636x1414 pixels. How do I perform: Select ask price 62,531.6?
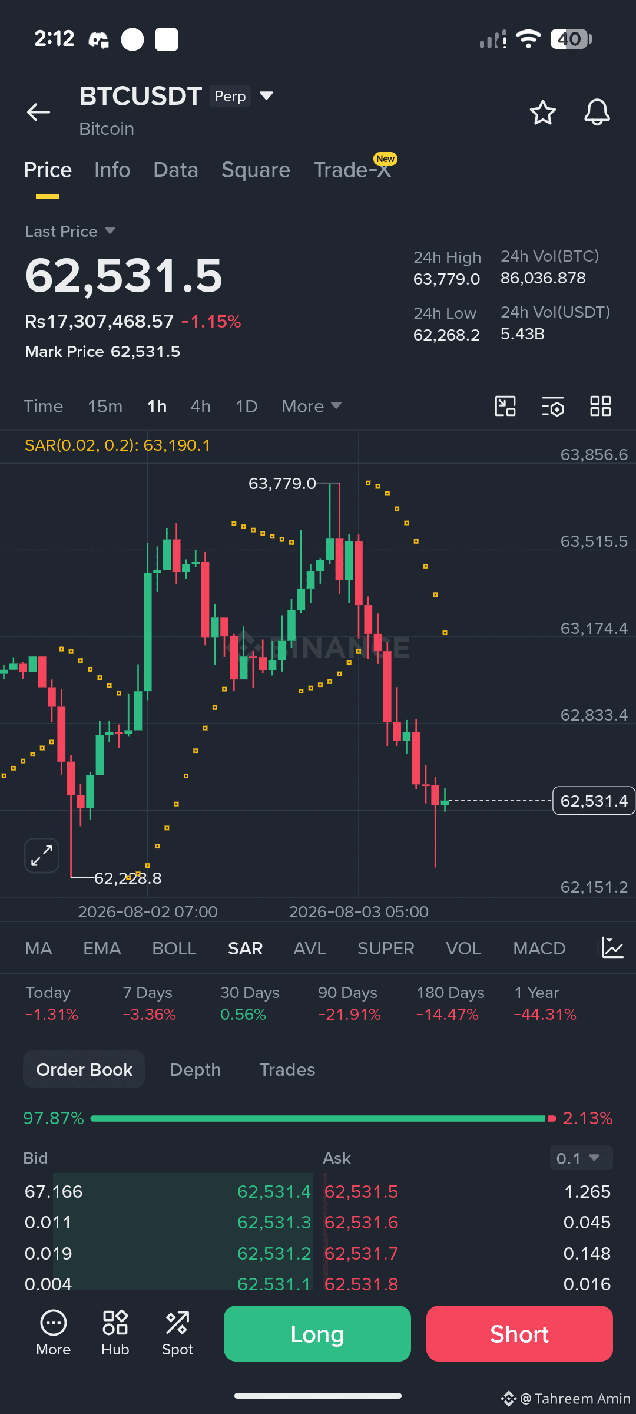tap(362, 1223)
